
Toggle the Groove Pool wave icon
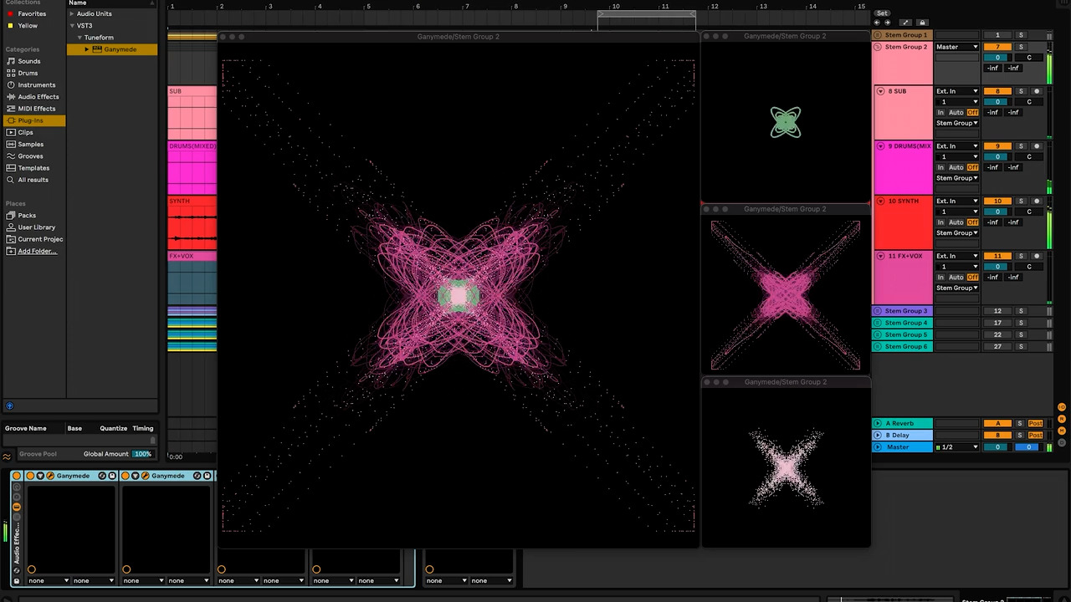7,457
